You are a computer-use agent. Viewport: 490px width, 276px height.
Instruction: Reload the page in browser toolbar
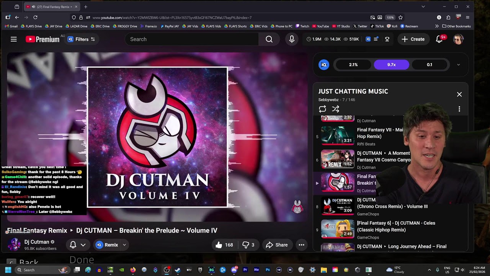point(35,17)
